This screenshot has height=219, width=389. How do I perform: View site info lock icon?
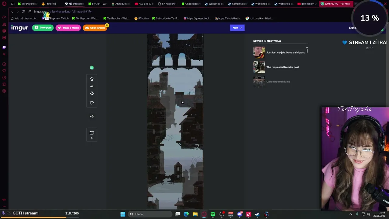coord(30,12)
